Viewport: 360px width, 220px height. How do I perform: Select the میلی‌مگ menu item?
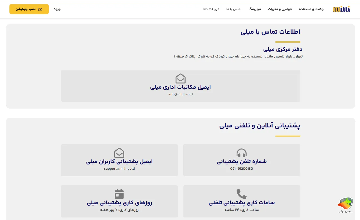(255, 9)
